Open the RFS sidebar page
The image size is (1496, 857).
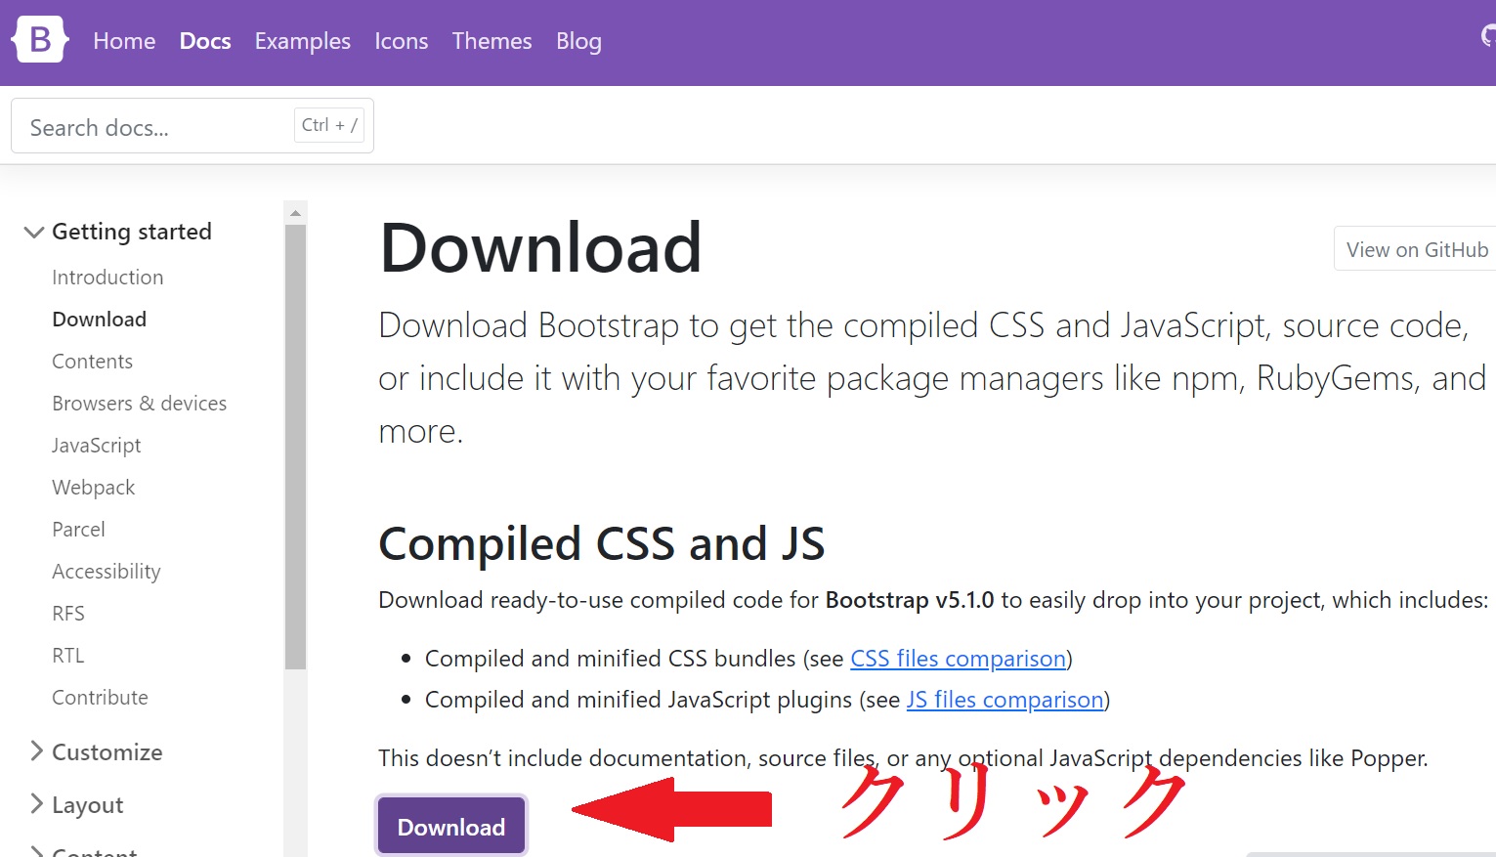pyautogui.click(x=68, y=614)
